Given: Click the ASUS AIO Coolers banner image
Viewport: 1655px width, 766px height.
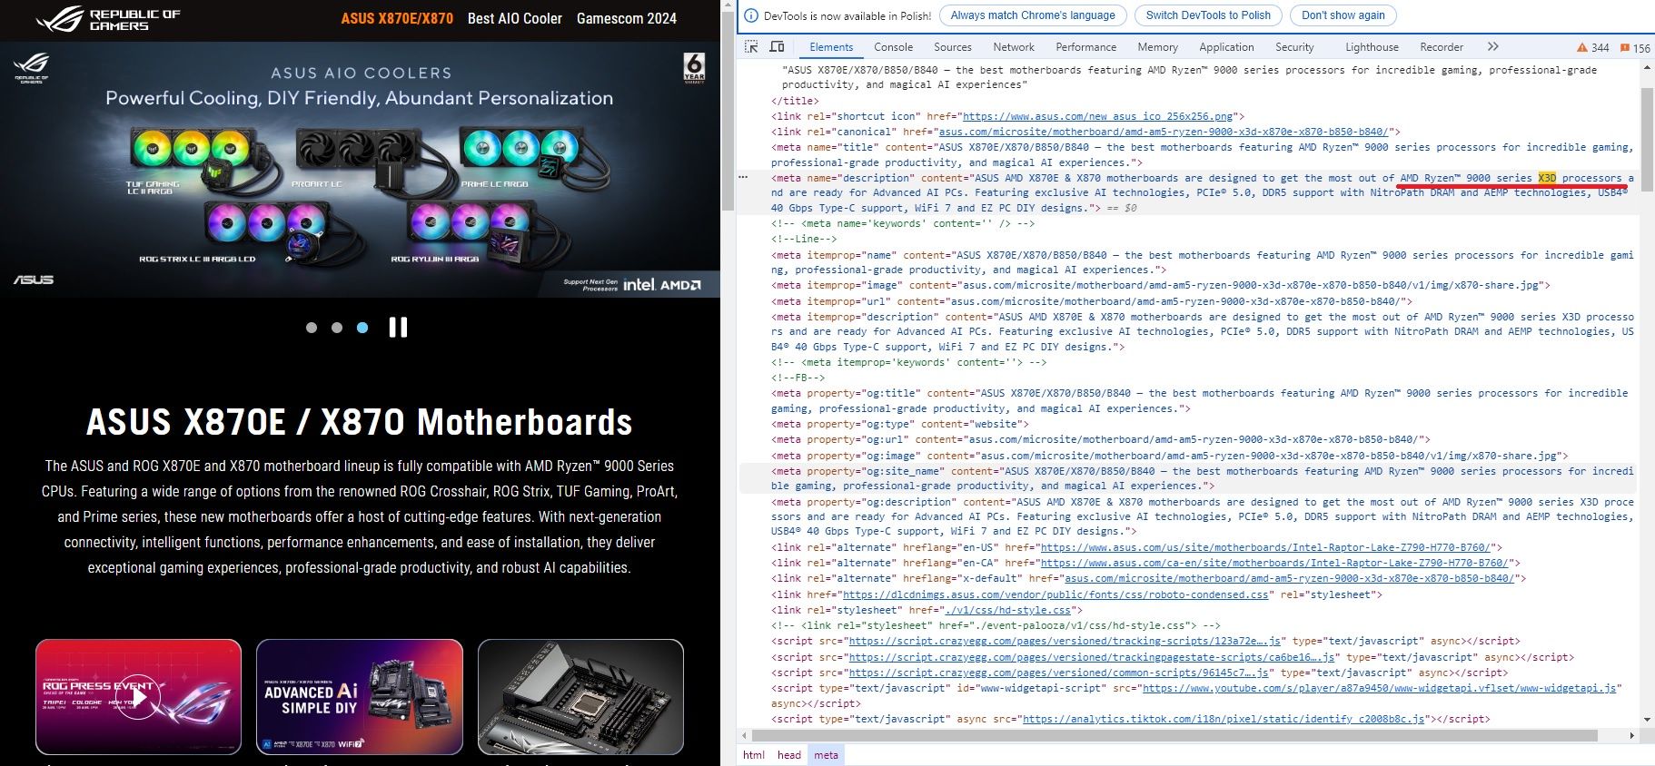Looking at the screenshot, I should click(x=360, y=170).
